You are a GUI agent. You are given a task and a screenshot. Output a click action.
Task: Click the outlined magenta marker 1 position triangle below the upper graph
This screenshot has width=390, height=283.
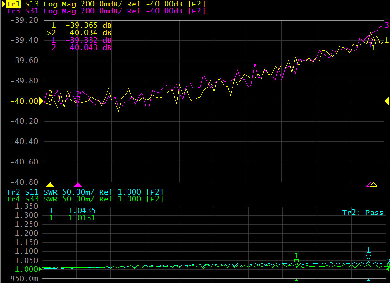click(x=370, y=185)
